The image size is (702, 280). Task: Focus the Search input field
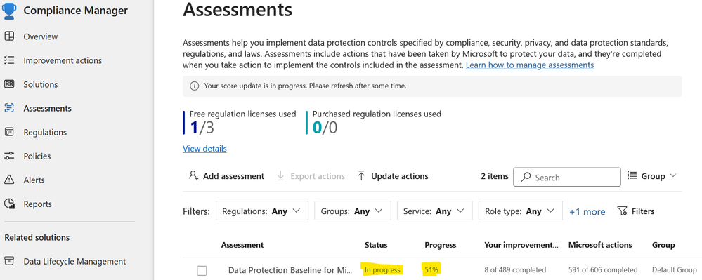tap(567, 177)
